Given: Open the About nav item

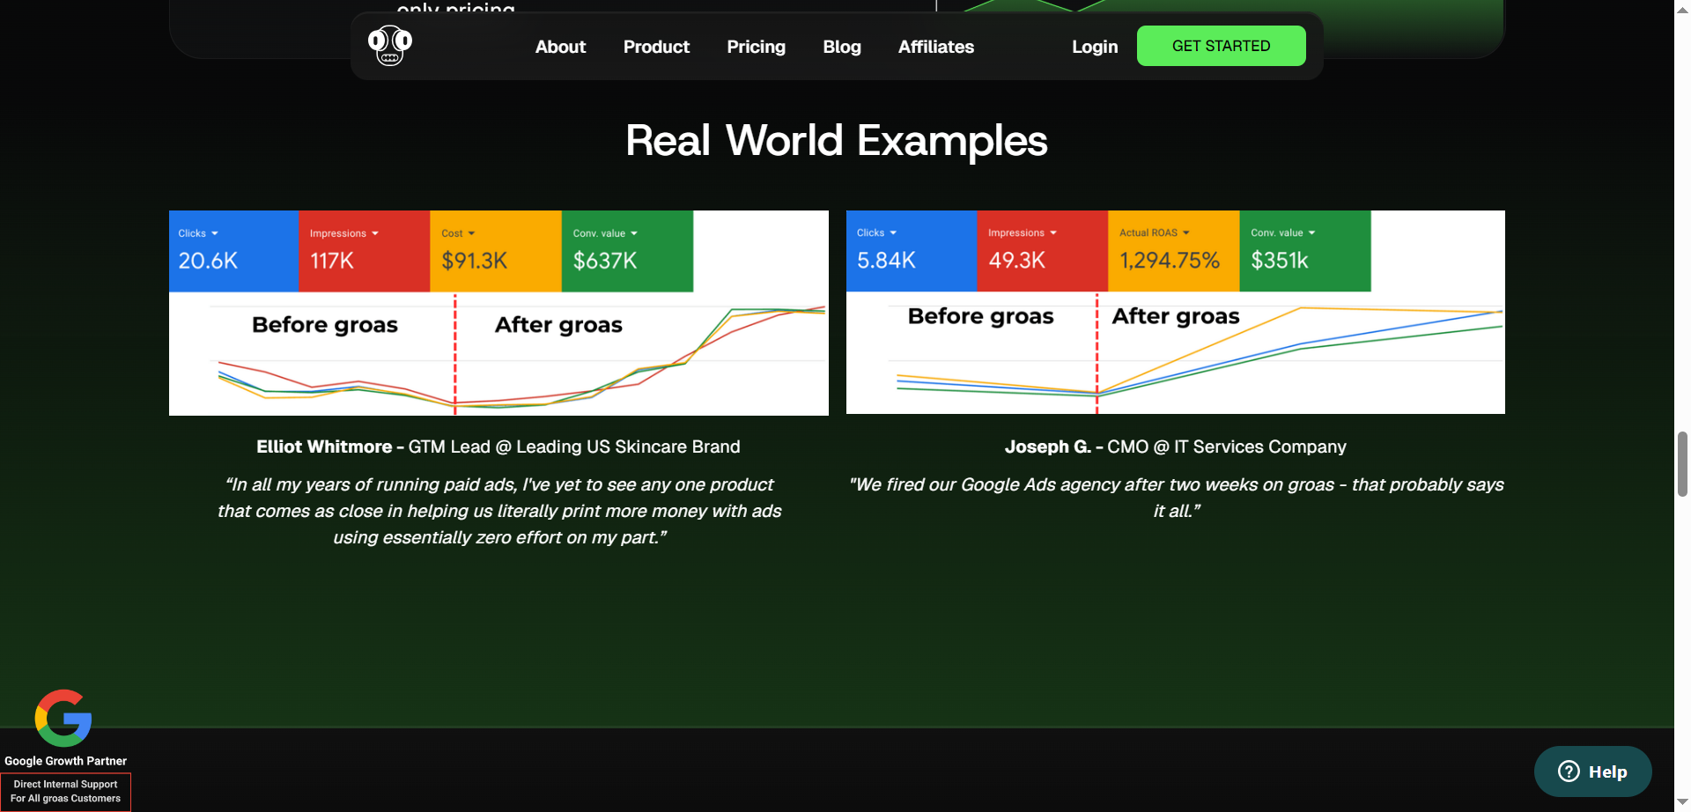Looking at the screenshot, I should (560, 47).
